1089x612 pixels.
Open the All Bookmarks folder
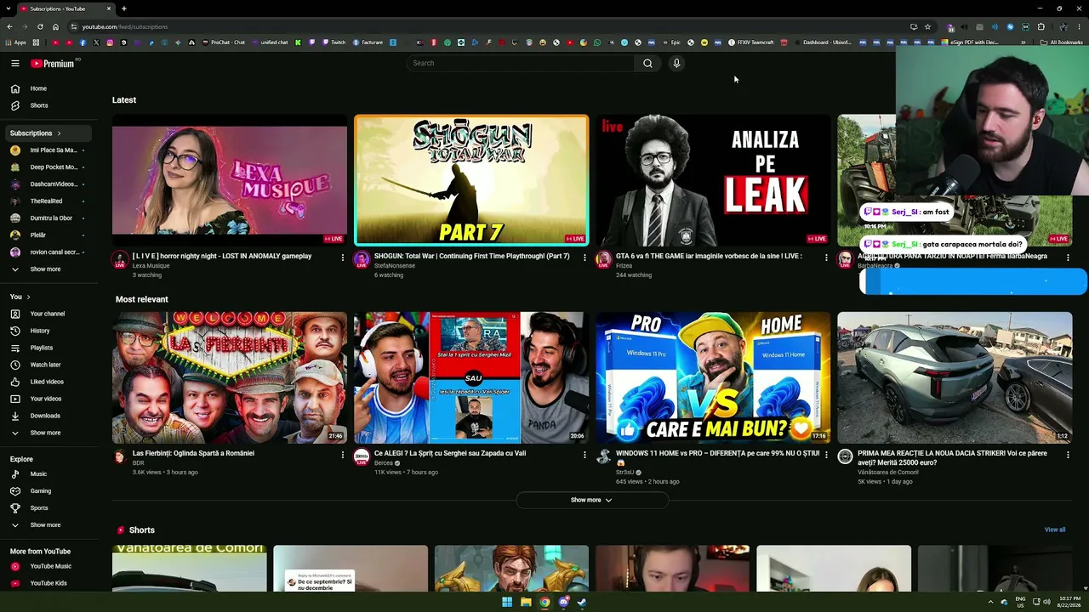click(x=1062, y=42)
